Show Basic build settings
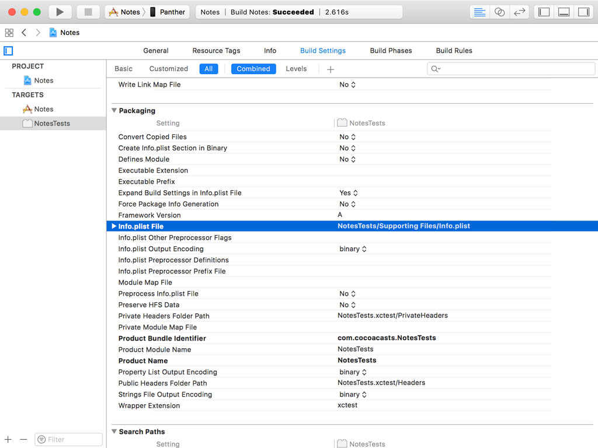 [x=124, y=69]
